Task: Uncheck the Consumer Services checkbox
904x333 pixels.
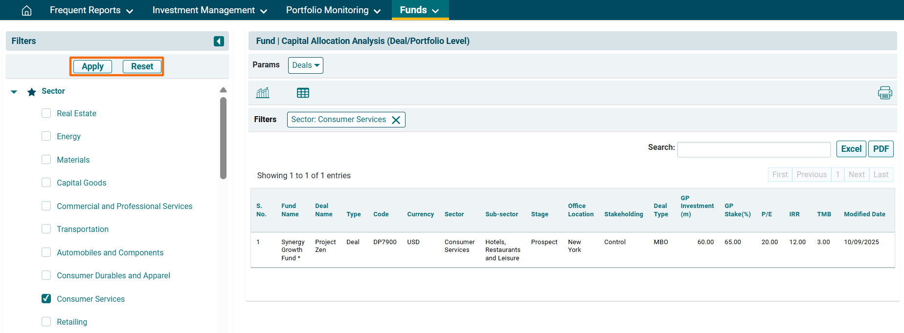Action: (x=46, y=298)
